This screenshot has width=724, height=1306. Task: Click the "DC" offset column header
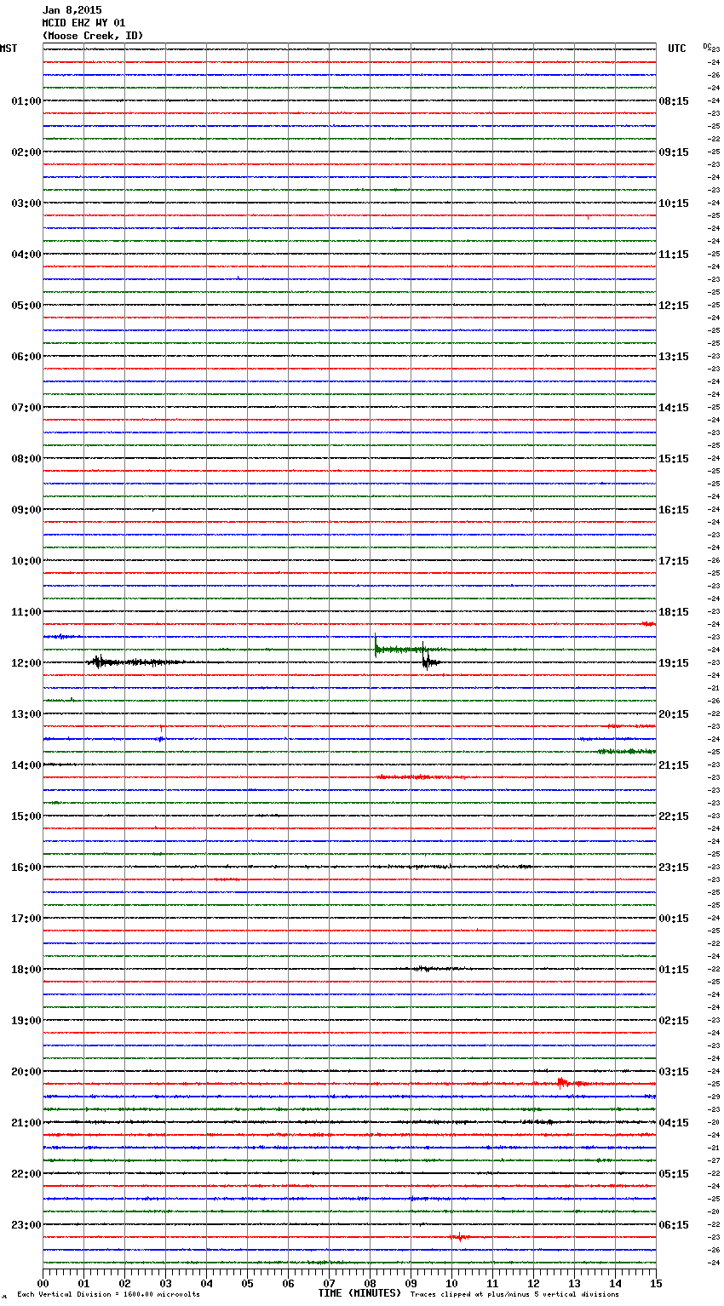707,46
